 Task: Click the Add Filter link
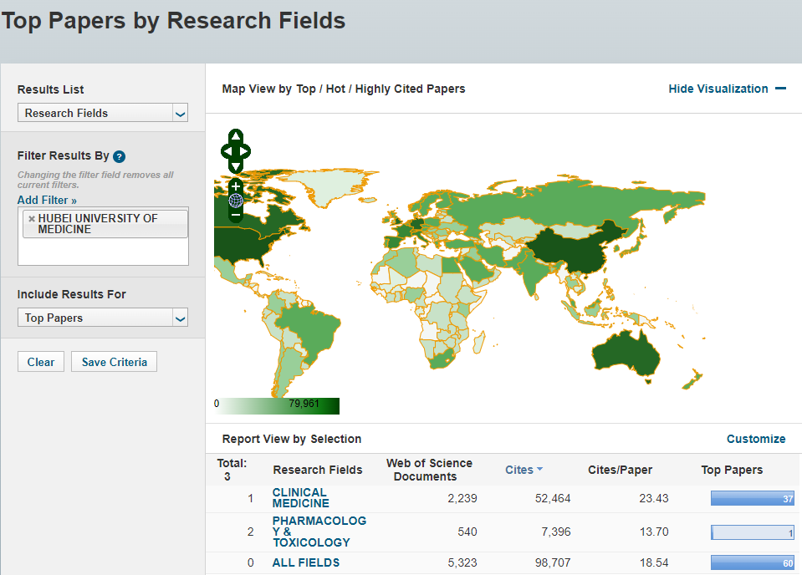coord(47,201)
